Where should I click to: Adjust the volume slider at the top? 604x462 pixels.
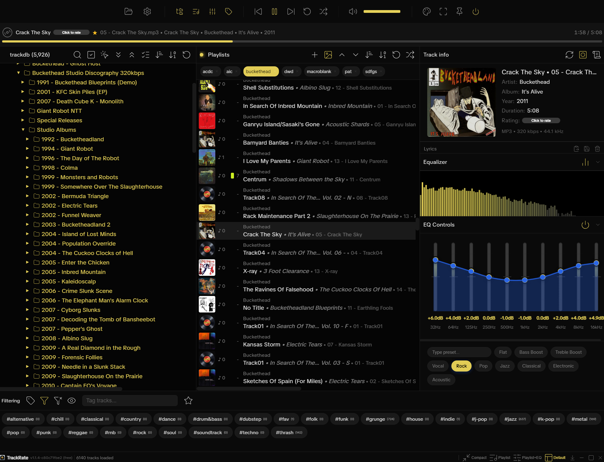pyautogui.click(x=382, y=12)
